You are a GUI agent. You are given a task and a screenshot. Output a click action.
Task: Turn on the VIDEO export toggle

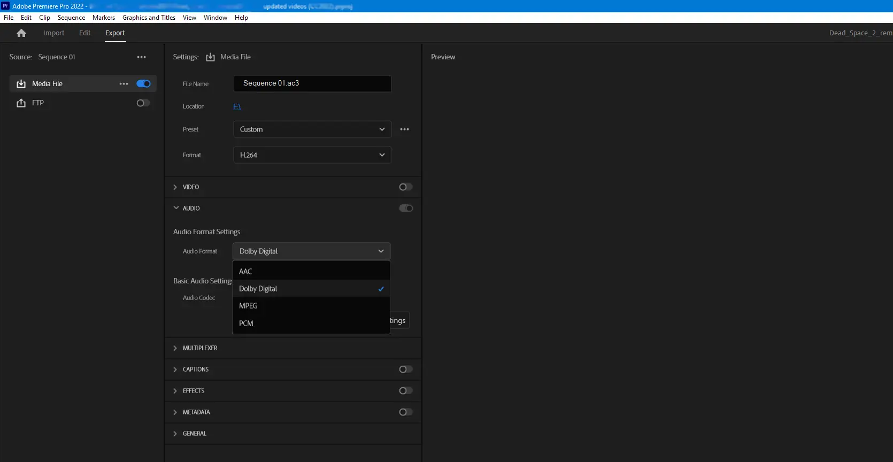pyautogui.click(x=406, y=187)
